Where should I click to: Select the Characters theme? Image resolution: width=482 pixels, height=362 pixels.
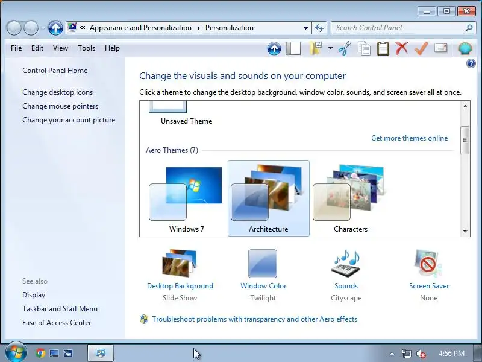(351, 198)
